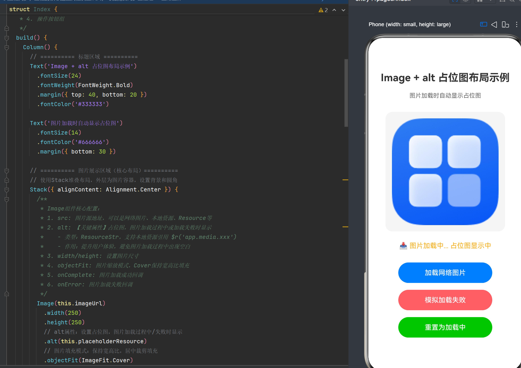Fold the Stack alignContent block in the gutter

tap(7, 190)
